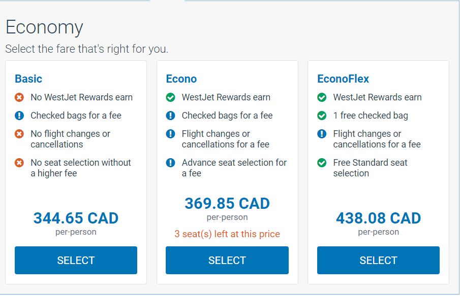Viewport: 460px width, 296px height.
Task: Click the red X icon beside No WestJet Rewards earn
Action: click(19, 97)
